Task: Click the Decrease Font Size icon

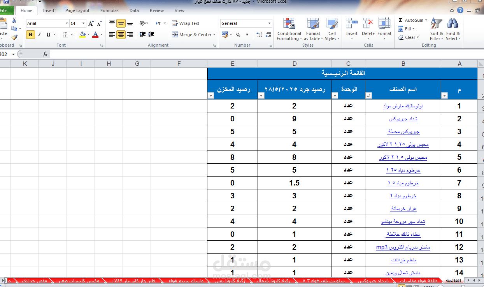Action: (99, 23)
